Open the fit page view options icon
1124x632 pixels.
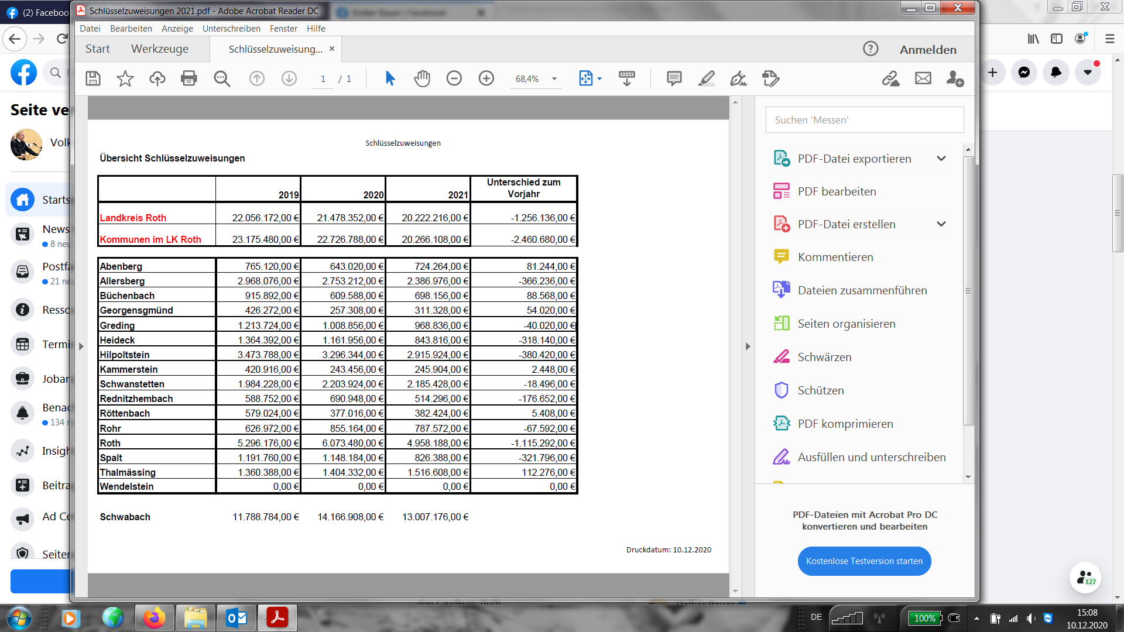[x=590, y=78]
